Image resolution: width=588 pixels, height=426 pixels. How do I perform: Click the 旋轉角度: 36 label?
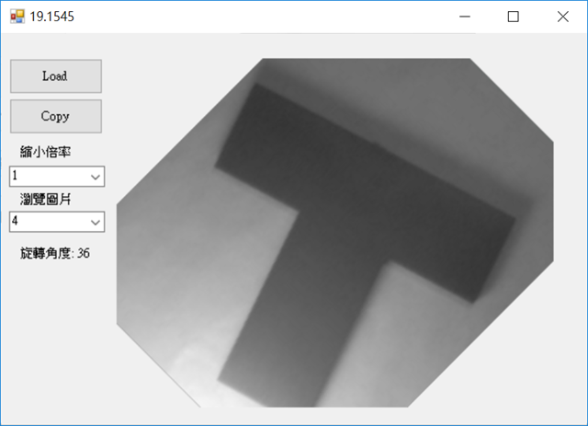pyautogui.click(x=55, y=253)
